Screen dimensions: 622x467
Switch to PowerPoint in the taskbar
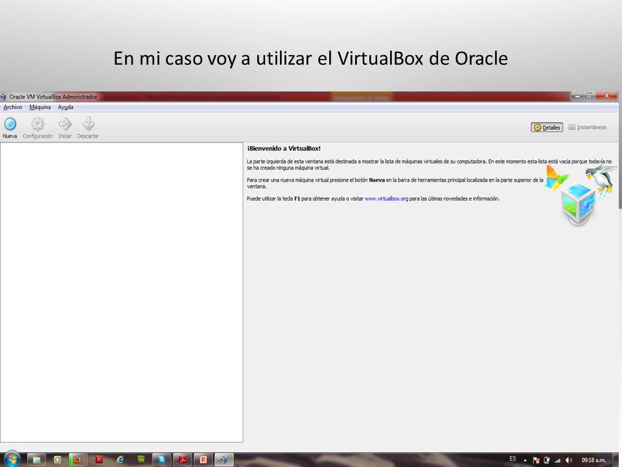pos(203,460)
